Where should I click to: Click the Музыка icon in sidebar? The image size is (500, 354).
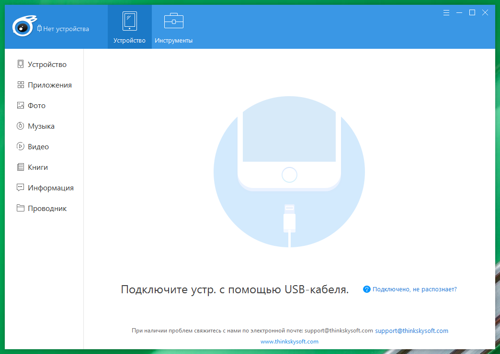[20, 126]
